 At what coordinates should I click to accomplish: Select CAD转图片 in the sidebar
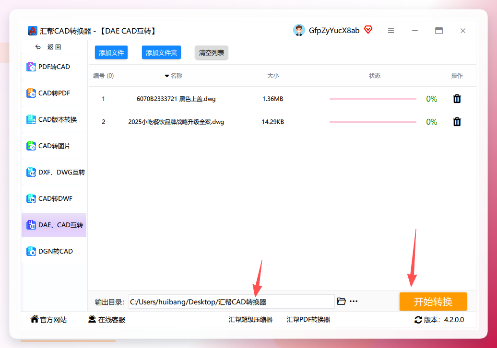click(x=54, y=146)
